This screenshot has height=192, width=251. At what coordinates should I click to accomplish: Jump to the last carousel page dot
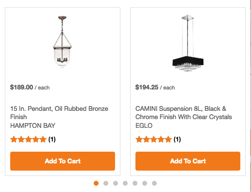(154, 183)
